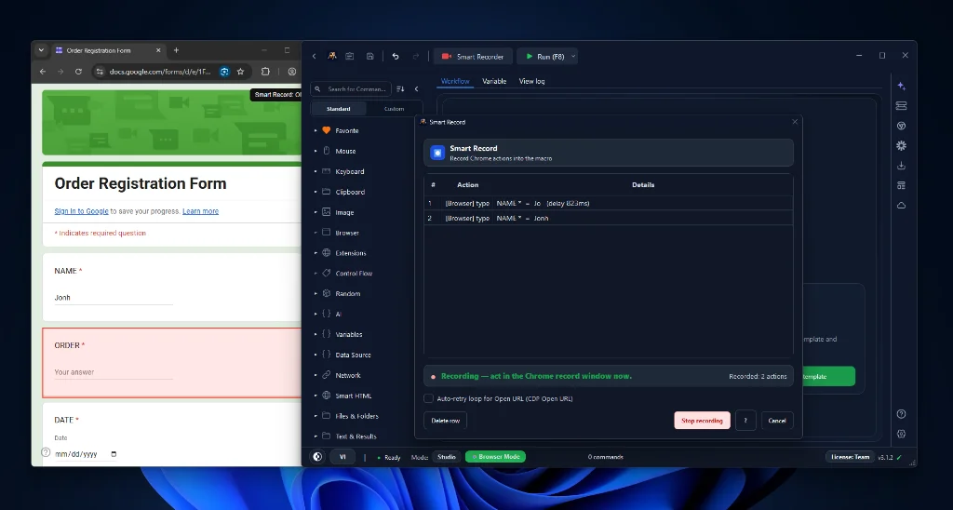Click the sparkle AI icon in the right sidebar
The width and height of the screenshot is (953, 510).
901,86
